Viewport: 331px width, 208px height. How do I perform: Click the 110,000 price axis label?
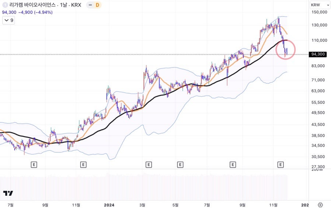[319, 40]
